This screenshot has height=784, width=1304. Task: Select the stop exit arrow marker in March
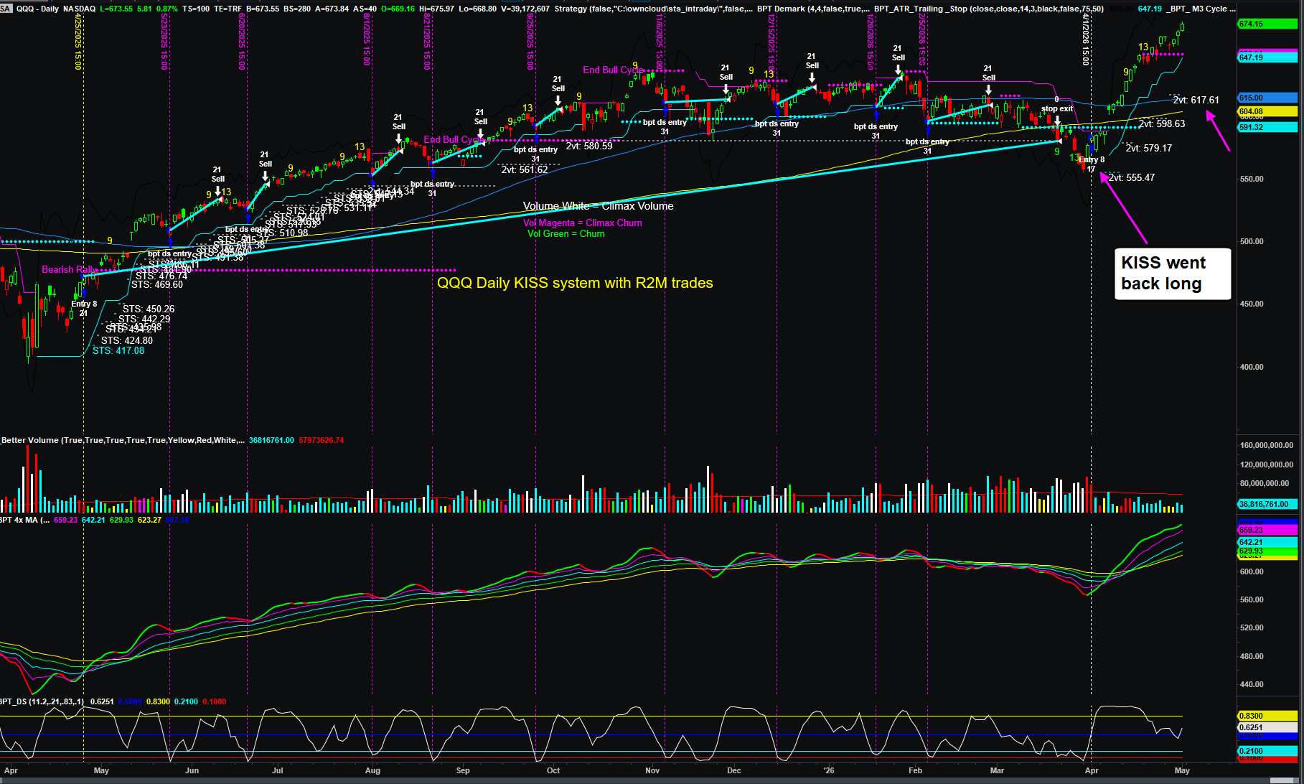click(x=1057, y=121)
